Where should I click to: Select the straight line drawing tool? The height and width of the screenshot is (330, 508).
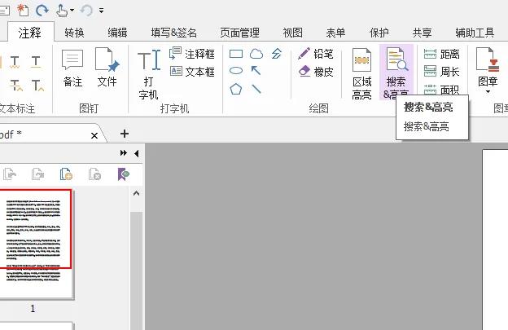click(x=256, y=89)
